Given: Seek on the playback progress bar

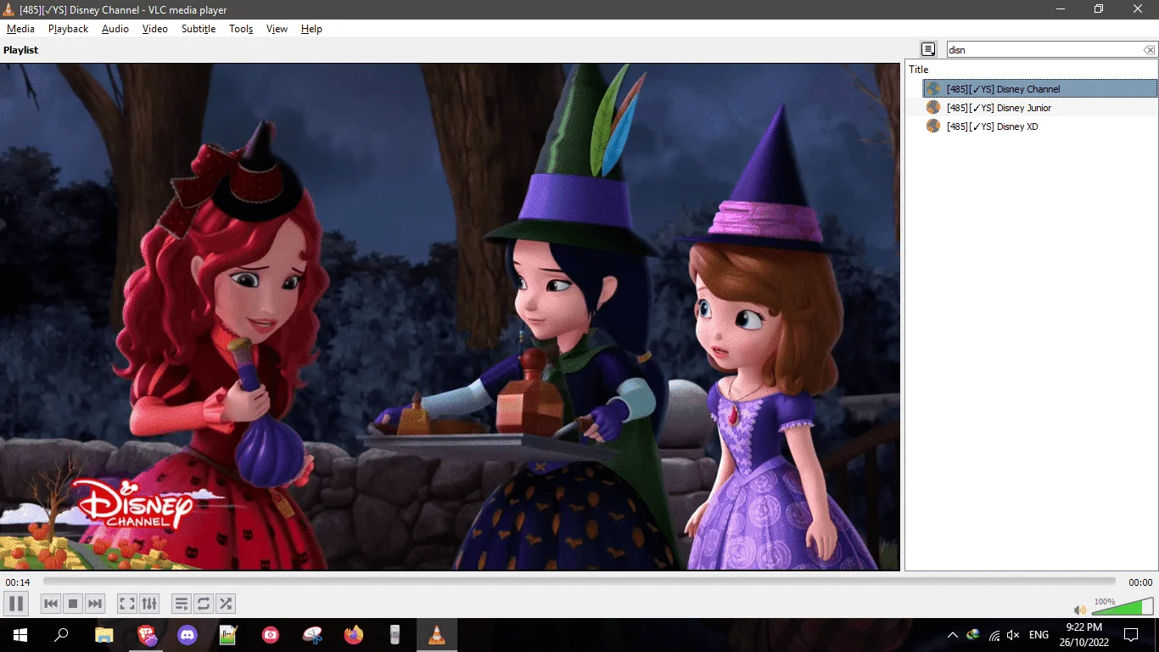Looking at the screenshot, I should (579, 582).
